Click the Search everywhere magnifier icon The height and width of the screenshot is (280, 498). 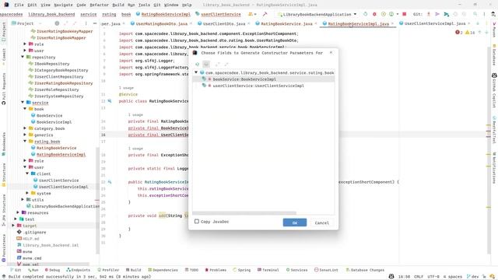point(475,14)
